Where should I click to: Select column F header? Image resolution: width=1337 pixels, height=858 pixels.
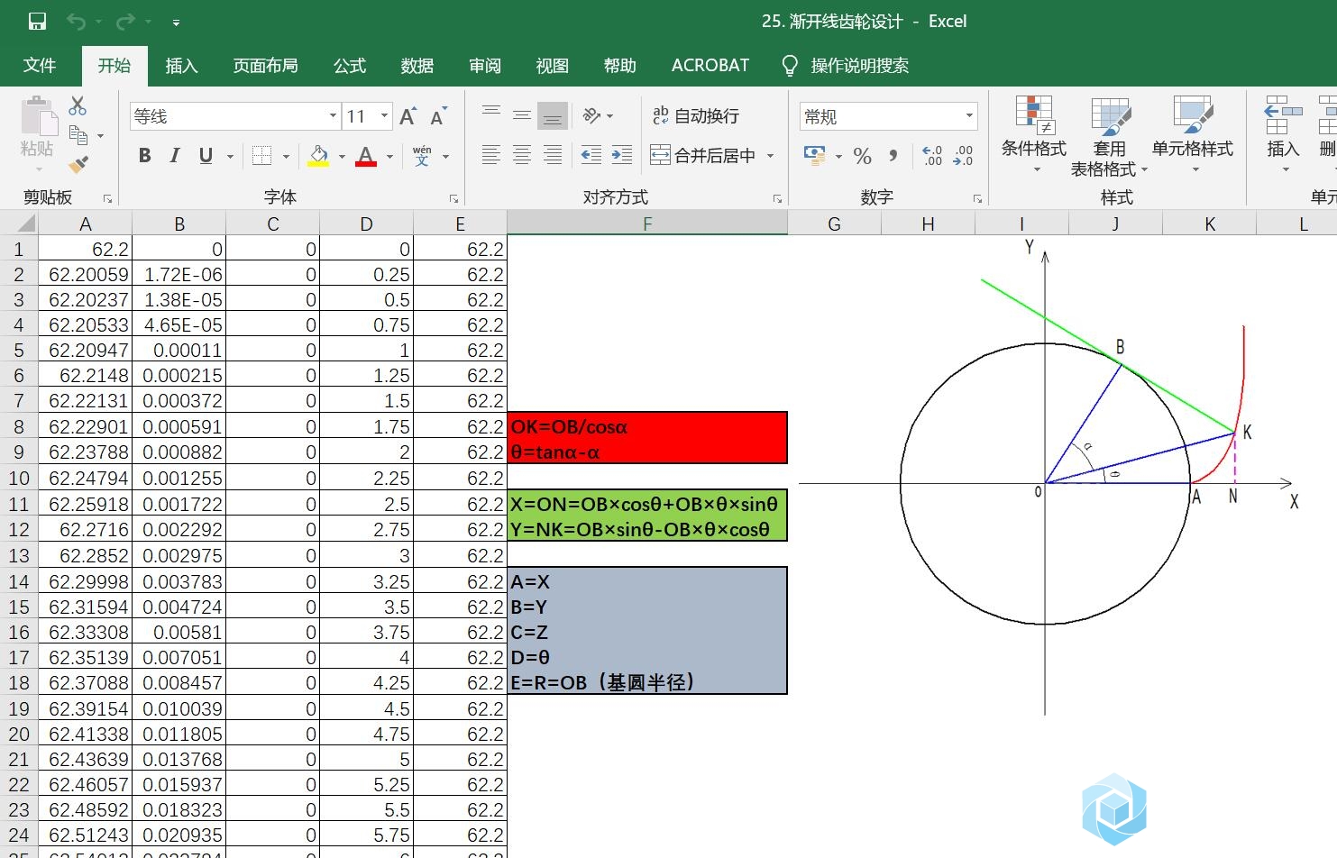[x=647, y=224]
